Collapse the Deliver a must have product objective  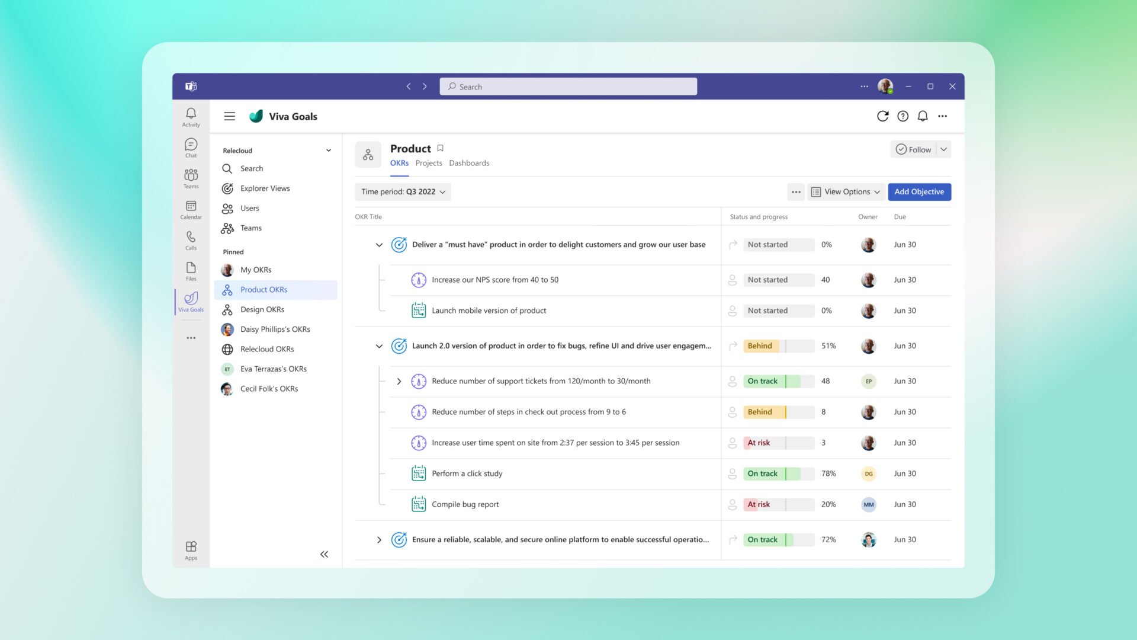tap(379, 245)
